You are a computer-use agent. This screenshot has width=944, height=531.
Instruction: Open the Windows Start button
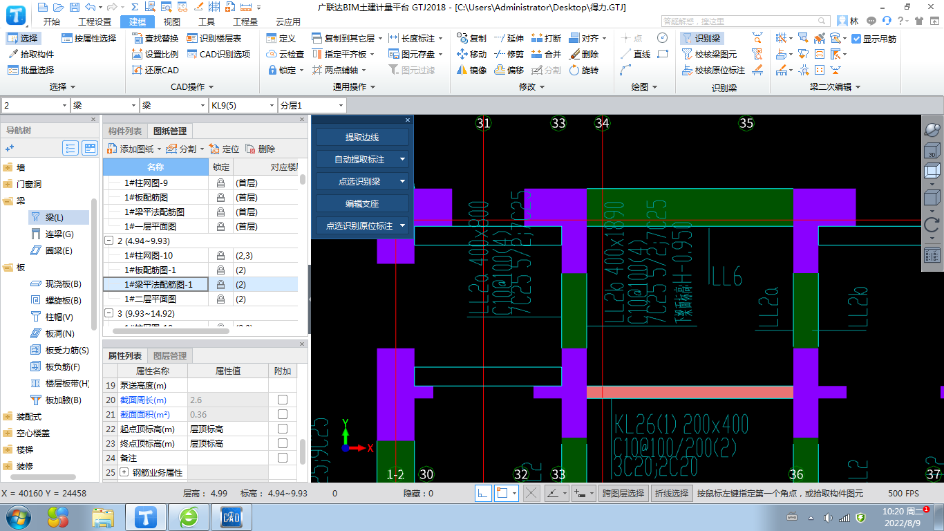click(x=19, y=516)
